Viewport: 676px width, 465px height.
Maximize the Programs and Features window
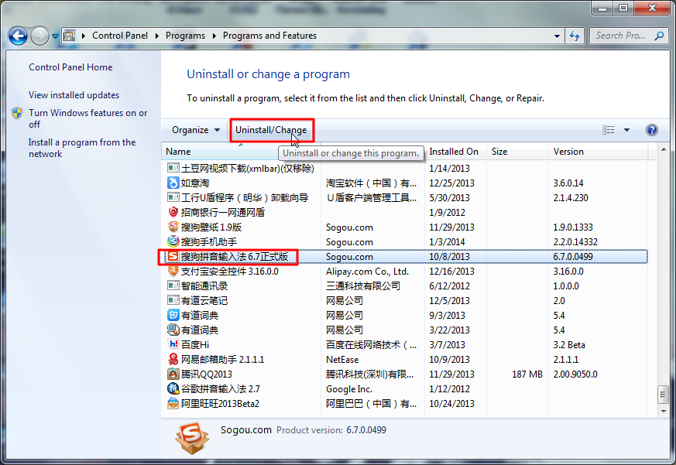point(623,8)
